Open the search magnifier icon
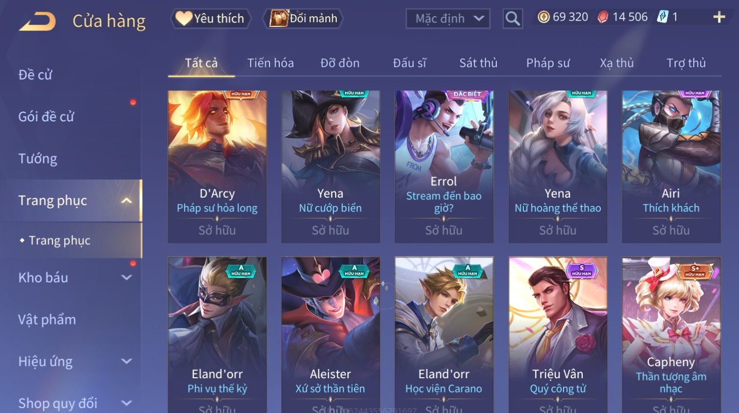The height and width of the screenshot is (413, 739). [x=513, y=19]
